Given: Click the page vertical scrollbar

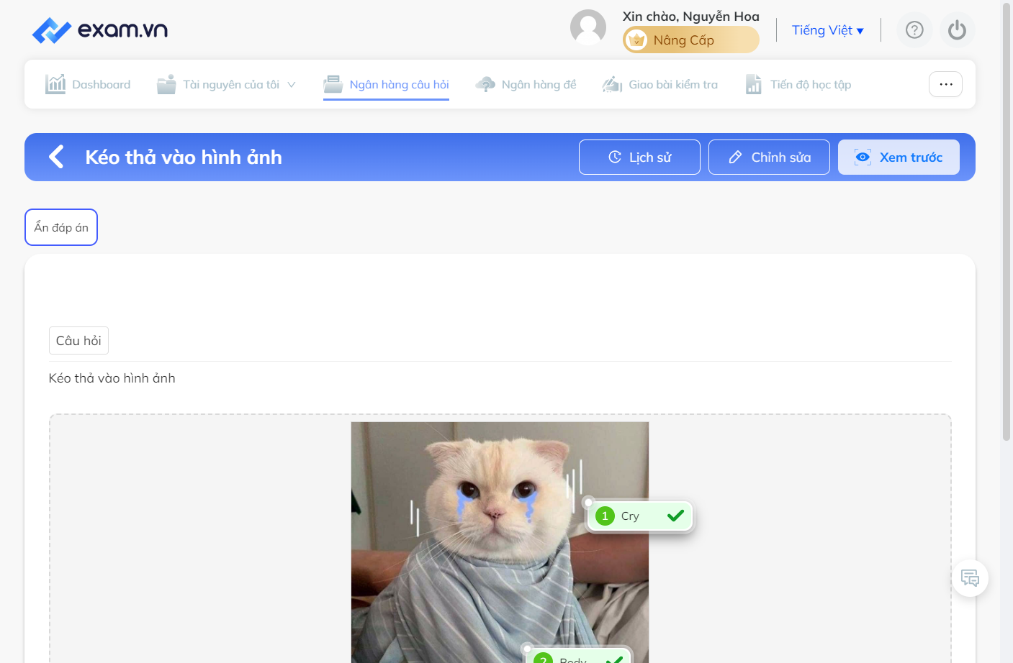Looking at the screenshot, I should click(x=1007, y=221).
